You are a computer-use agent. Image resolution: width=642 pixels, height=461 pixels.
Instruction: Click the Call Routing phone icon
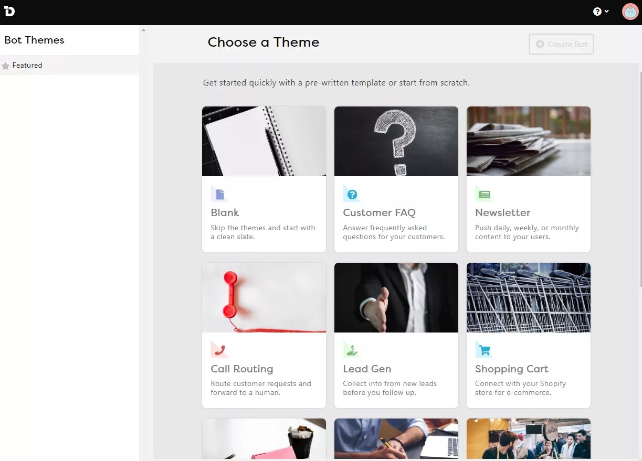pos(220,349)
